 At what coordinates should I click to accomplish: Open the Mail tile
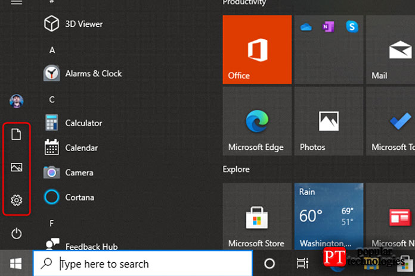391,49
